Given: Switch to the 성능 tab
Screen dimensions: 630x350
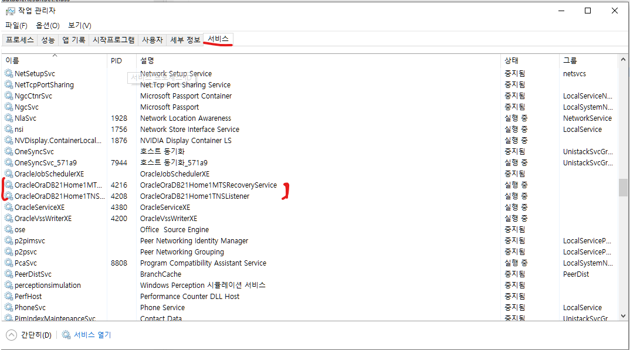Looking at the screenshot, I should pos(48,40).
